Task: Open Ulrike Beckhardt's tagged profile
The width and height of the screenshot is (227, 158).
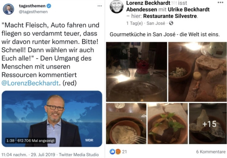Action: pyautogui.click(x=189, y=10)
